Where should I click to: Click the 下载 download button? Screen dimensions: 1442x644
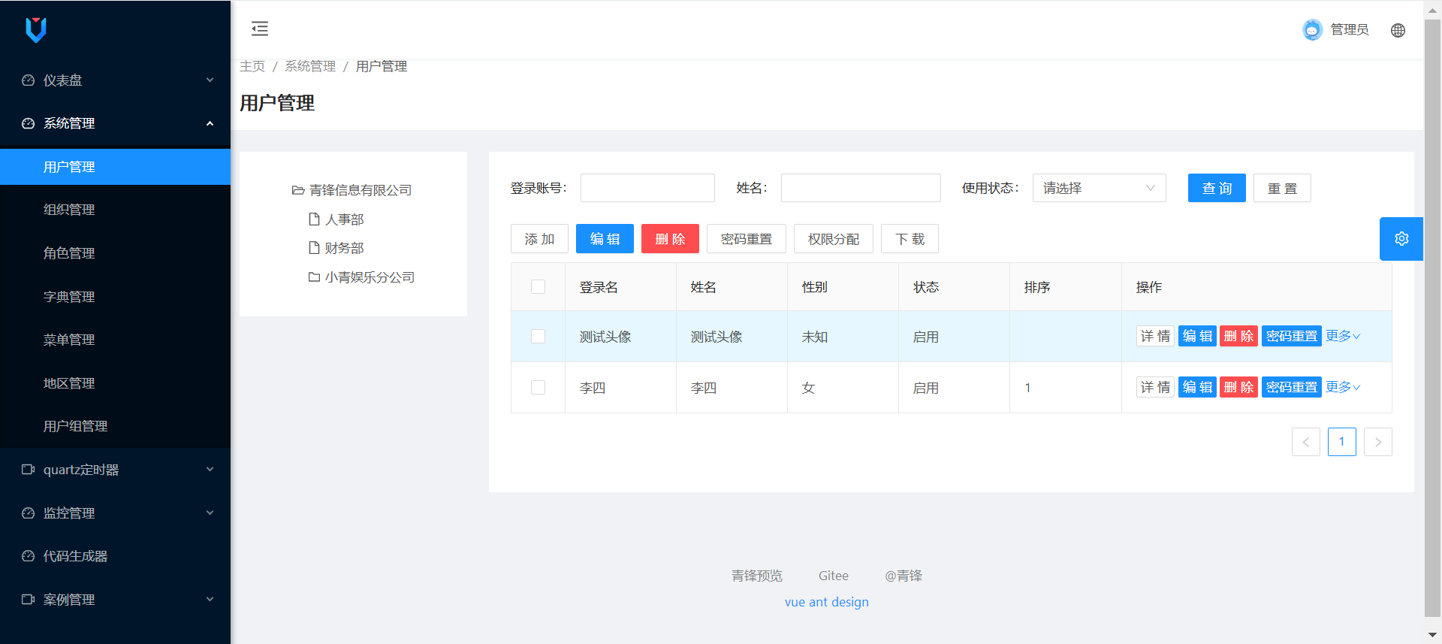pyautogui.click(x=910, y=239)
